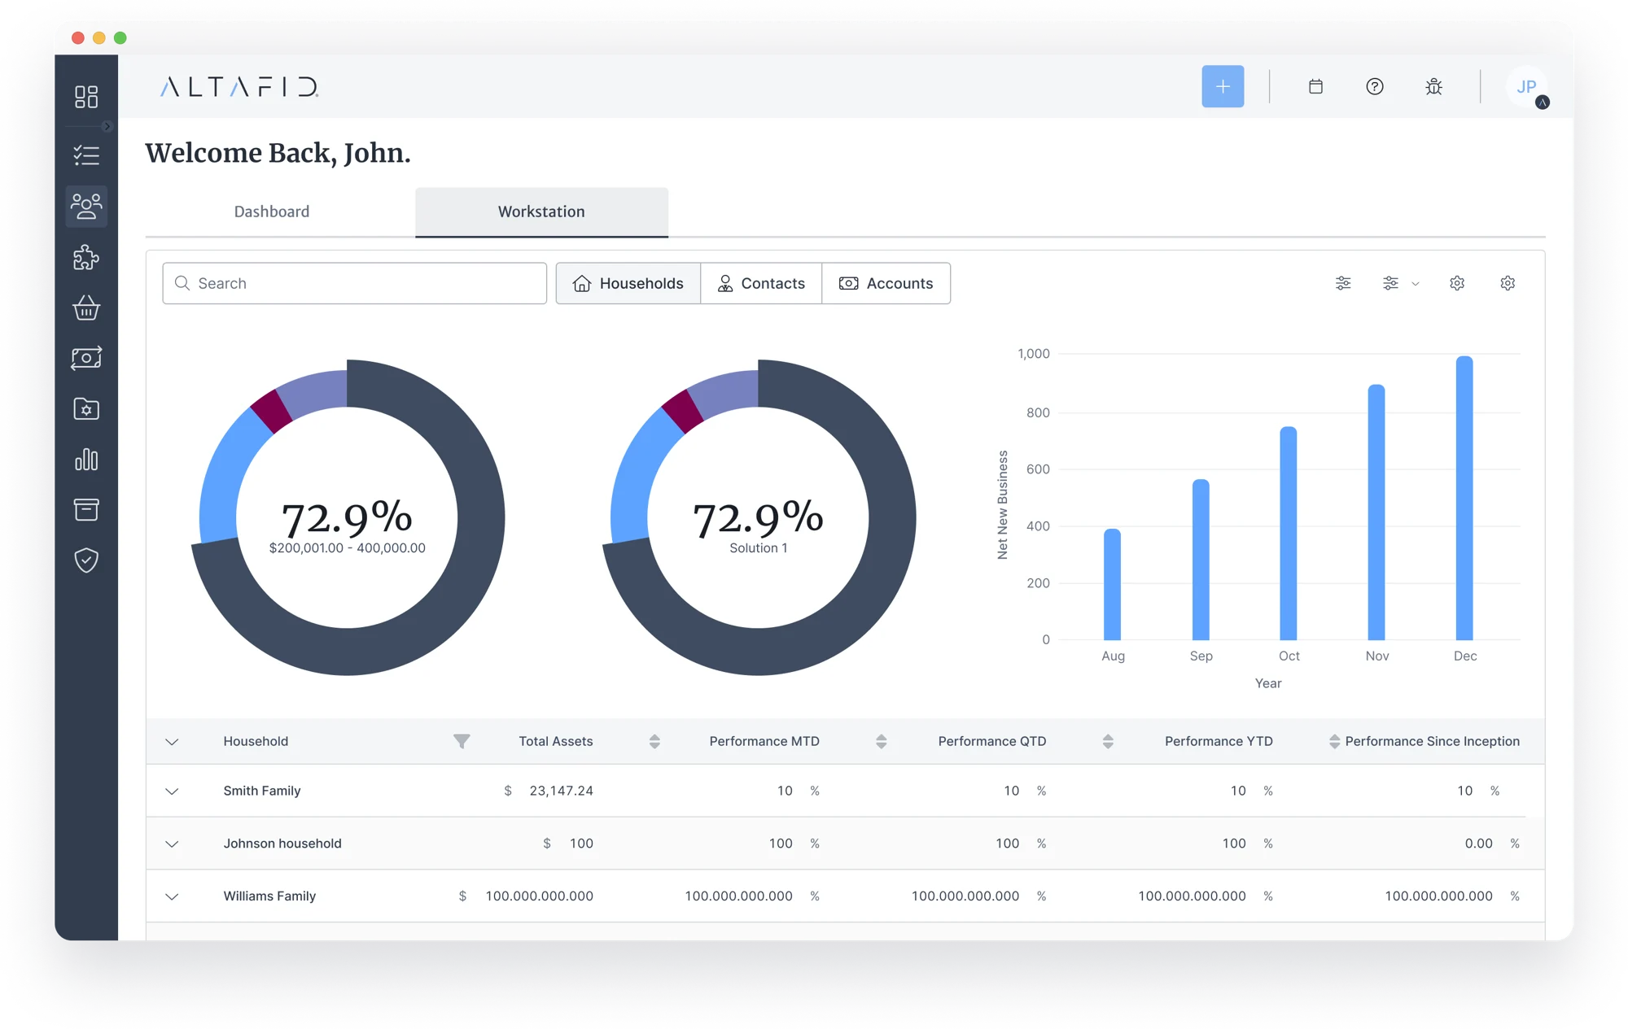This screenshot has width=1628, height=1029.
Task: Switch to the Dashboard tab
Action: (272, 211)
